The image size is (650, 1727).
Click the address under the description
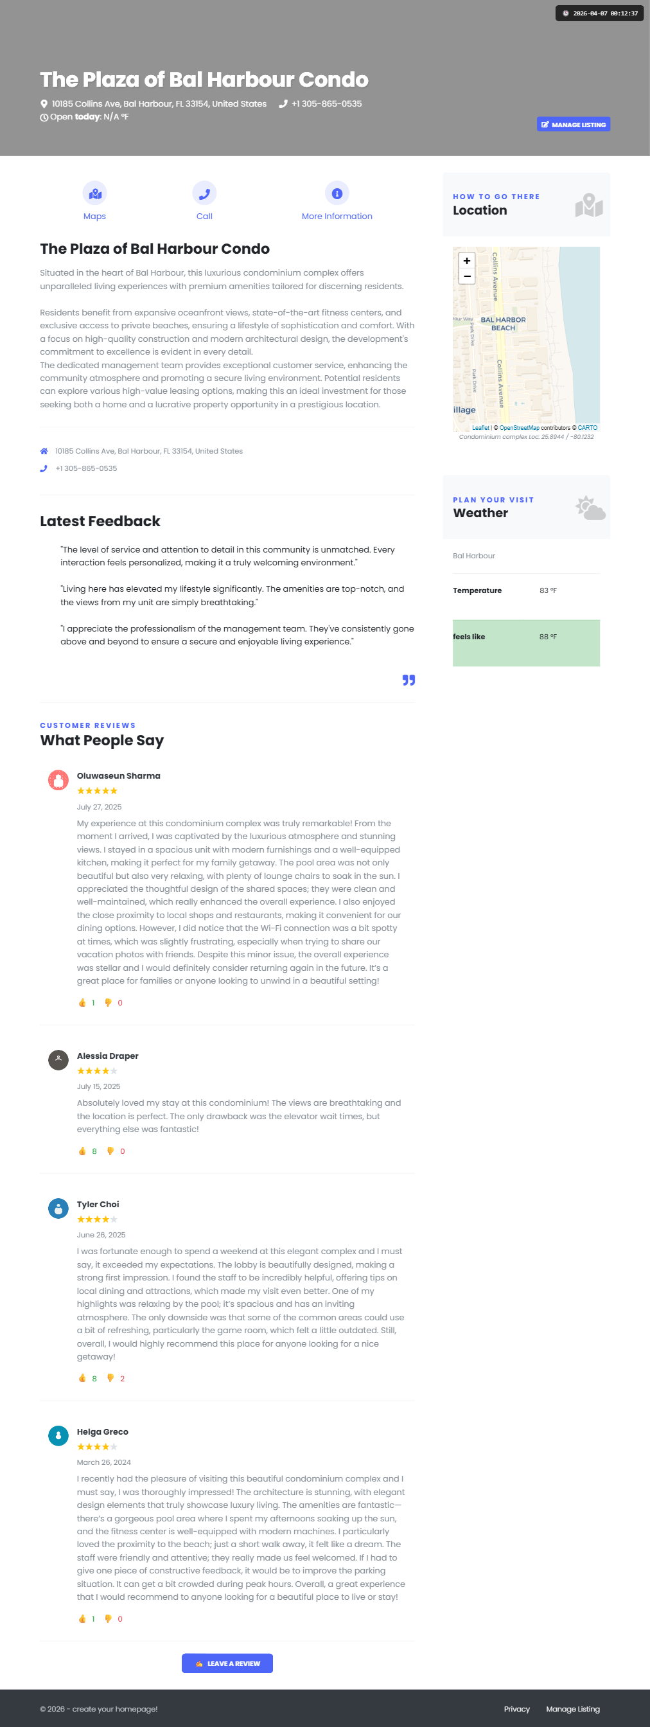(149, 451)
